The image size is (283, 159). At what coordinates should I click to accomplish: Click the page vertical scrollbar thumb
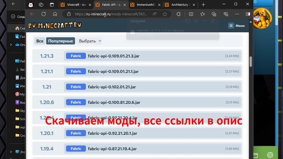pyautogui.click(x=251, y=62)
